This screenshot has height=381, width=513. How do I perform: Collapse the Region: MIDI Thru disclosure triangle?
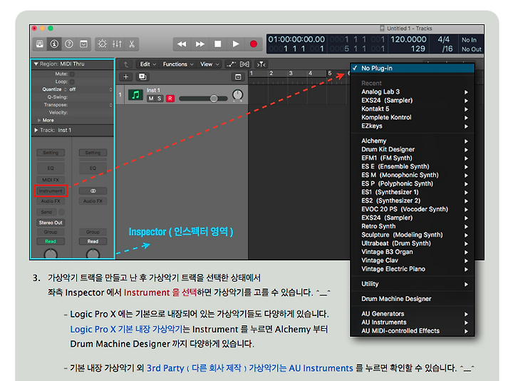pyautogui.click(x=36, y=64)
